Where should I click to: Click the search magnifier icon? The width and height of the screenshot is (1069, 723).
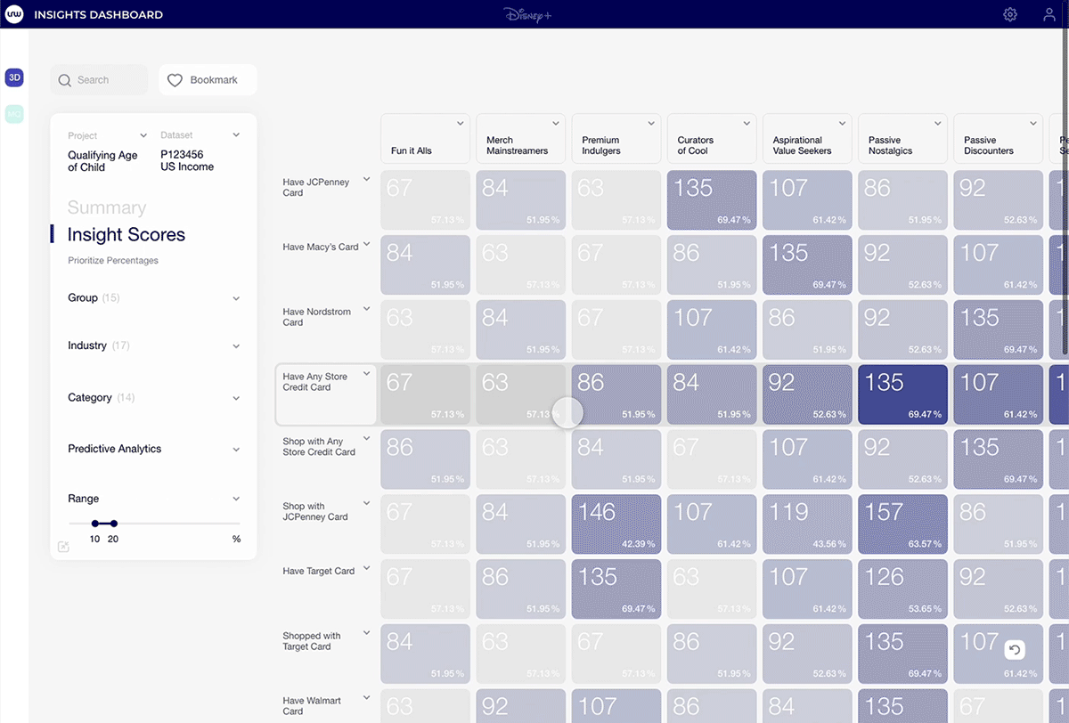point(64,80)
